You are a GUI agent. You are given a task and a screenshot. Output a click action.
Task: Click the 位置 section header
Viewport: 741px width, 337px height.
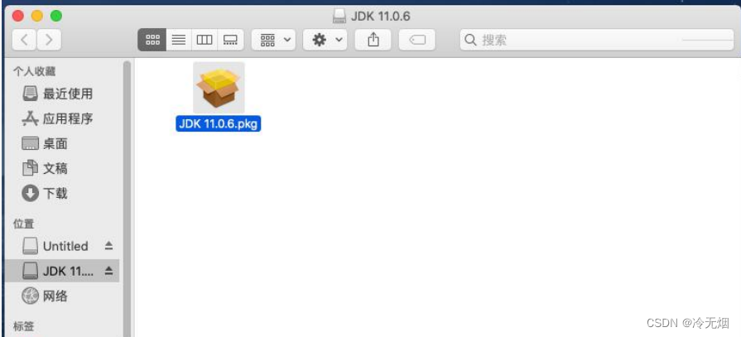pos(24,224)
